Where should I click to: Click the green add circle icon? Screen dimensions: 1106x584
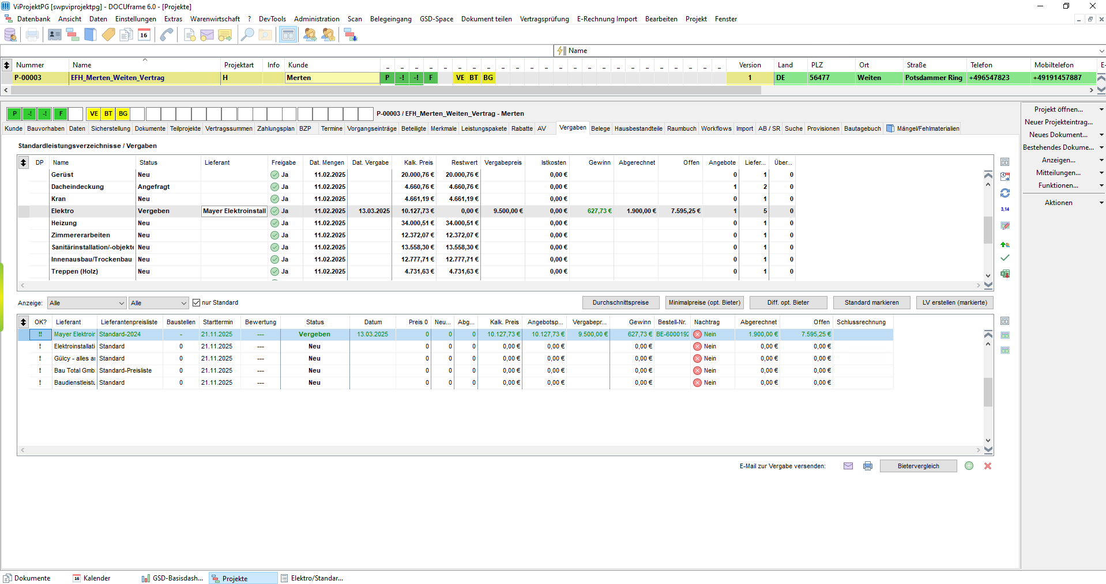969,466
